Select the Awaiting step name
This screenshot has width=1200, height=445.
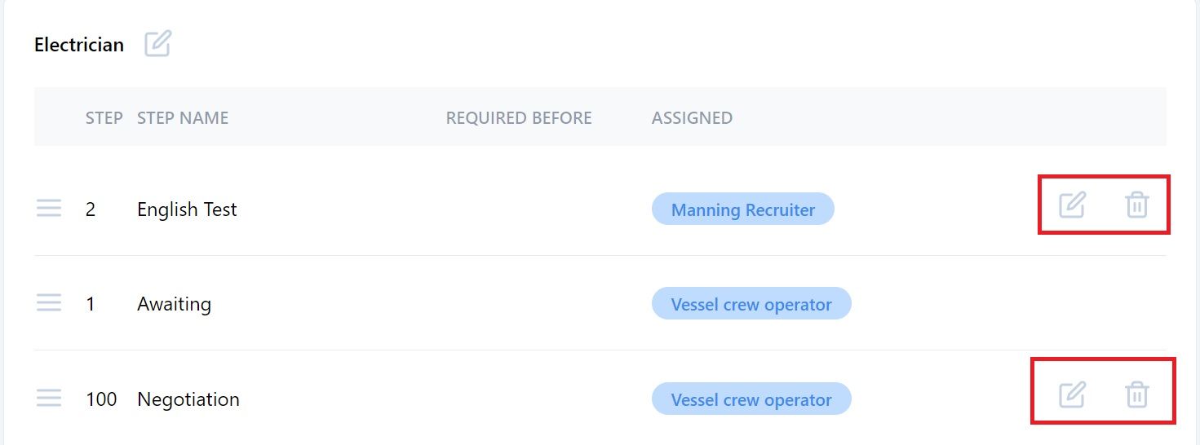[x=174, y=304]
